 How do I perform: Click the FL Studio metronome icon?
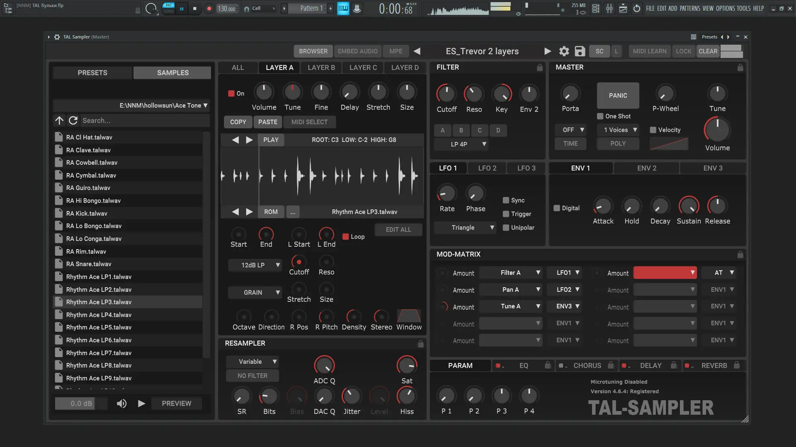click(357, 8)
